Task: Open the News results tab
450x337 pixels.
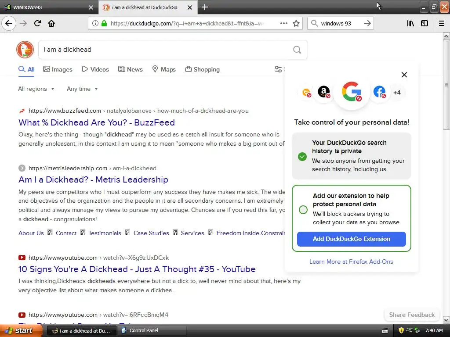Action: 131,69
